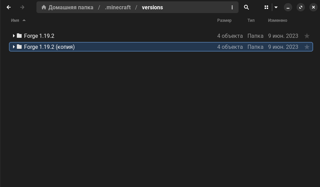Expand the Forge 1.19.2 (копия) folder

(x=14, y=47)
